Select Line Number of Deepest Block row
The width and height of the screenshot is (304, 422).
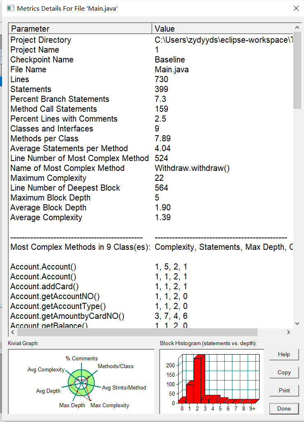151,188
